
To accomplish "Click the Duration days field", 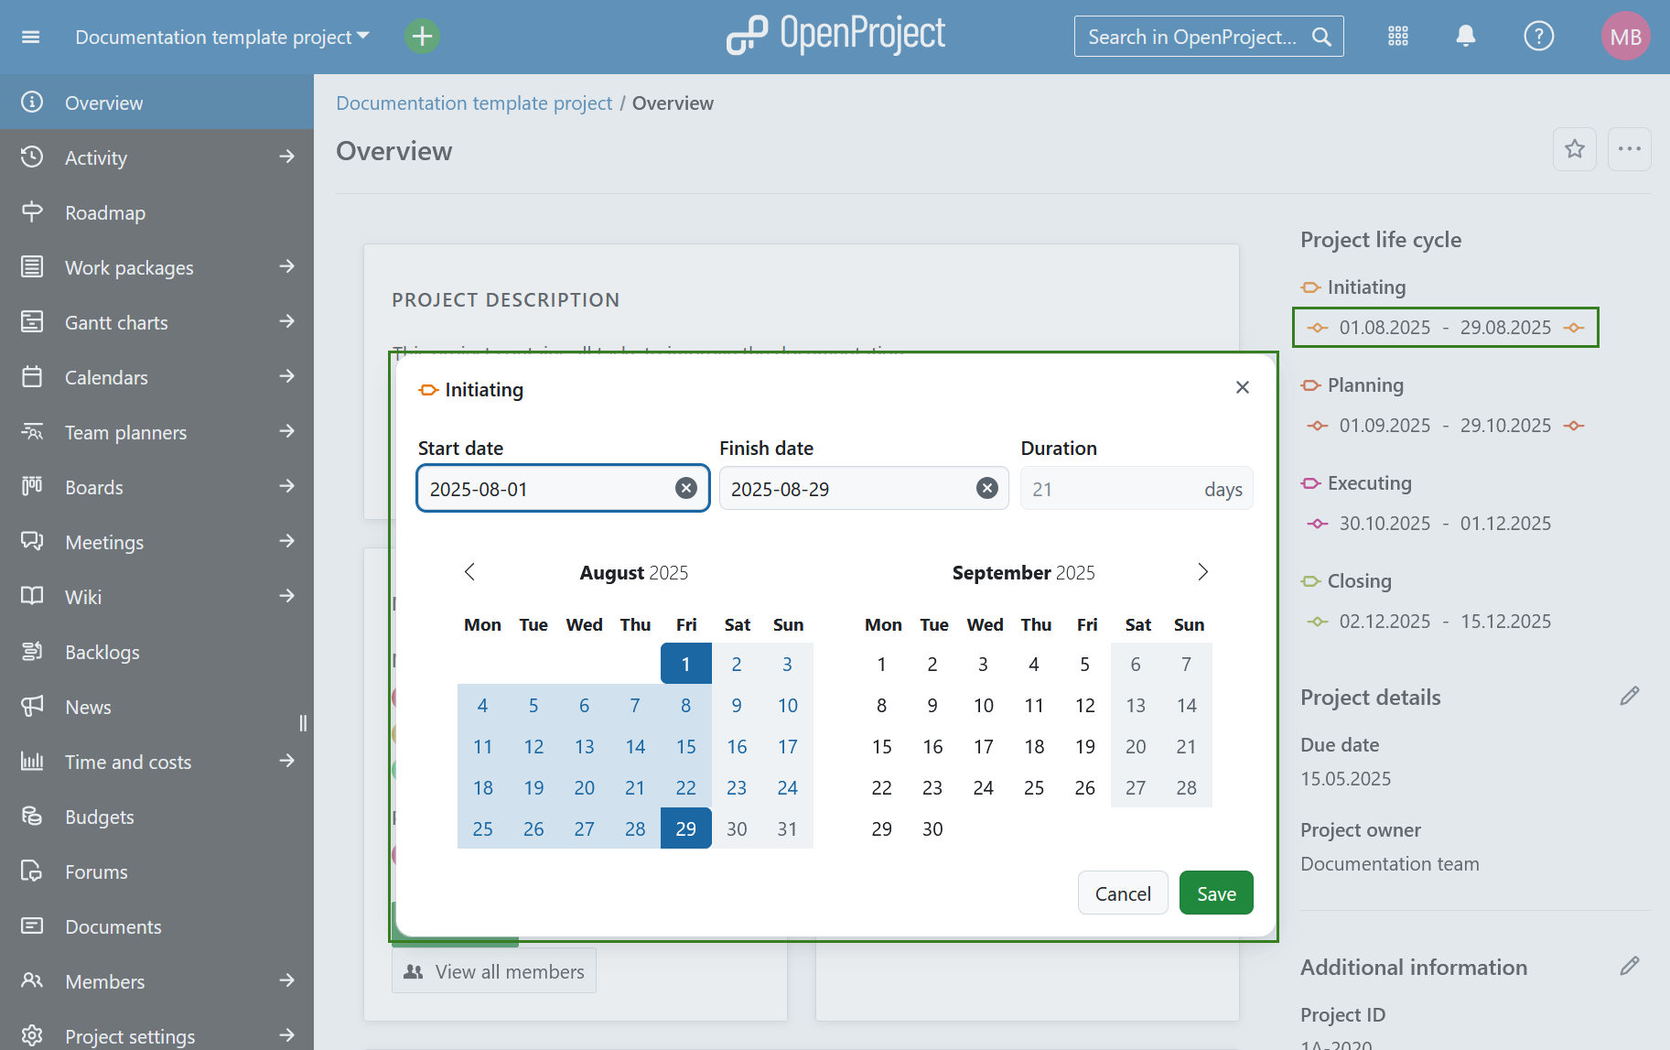I will tap(1136, 488).
